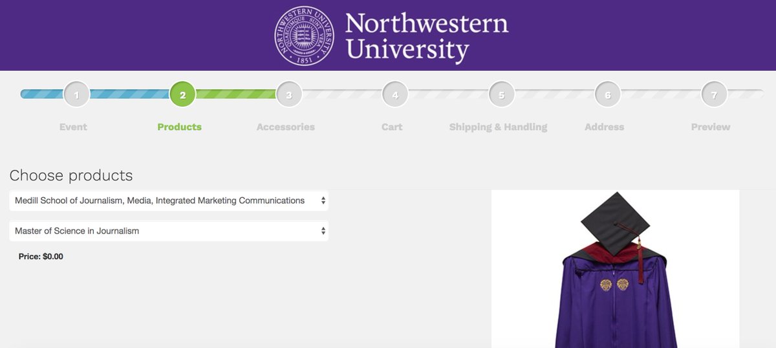Go to Accessories step label
Image resolution: width=776 pixels, height=348 pixels.
286,127
